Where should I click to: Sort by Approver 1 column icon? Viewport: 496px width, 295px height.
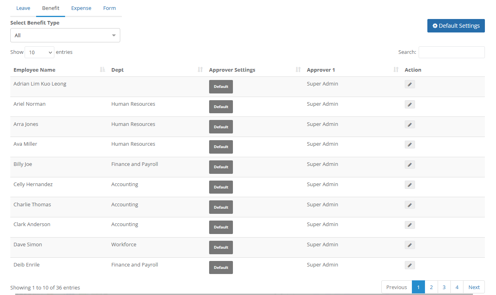(x=396, y=70)
